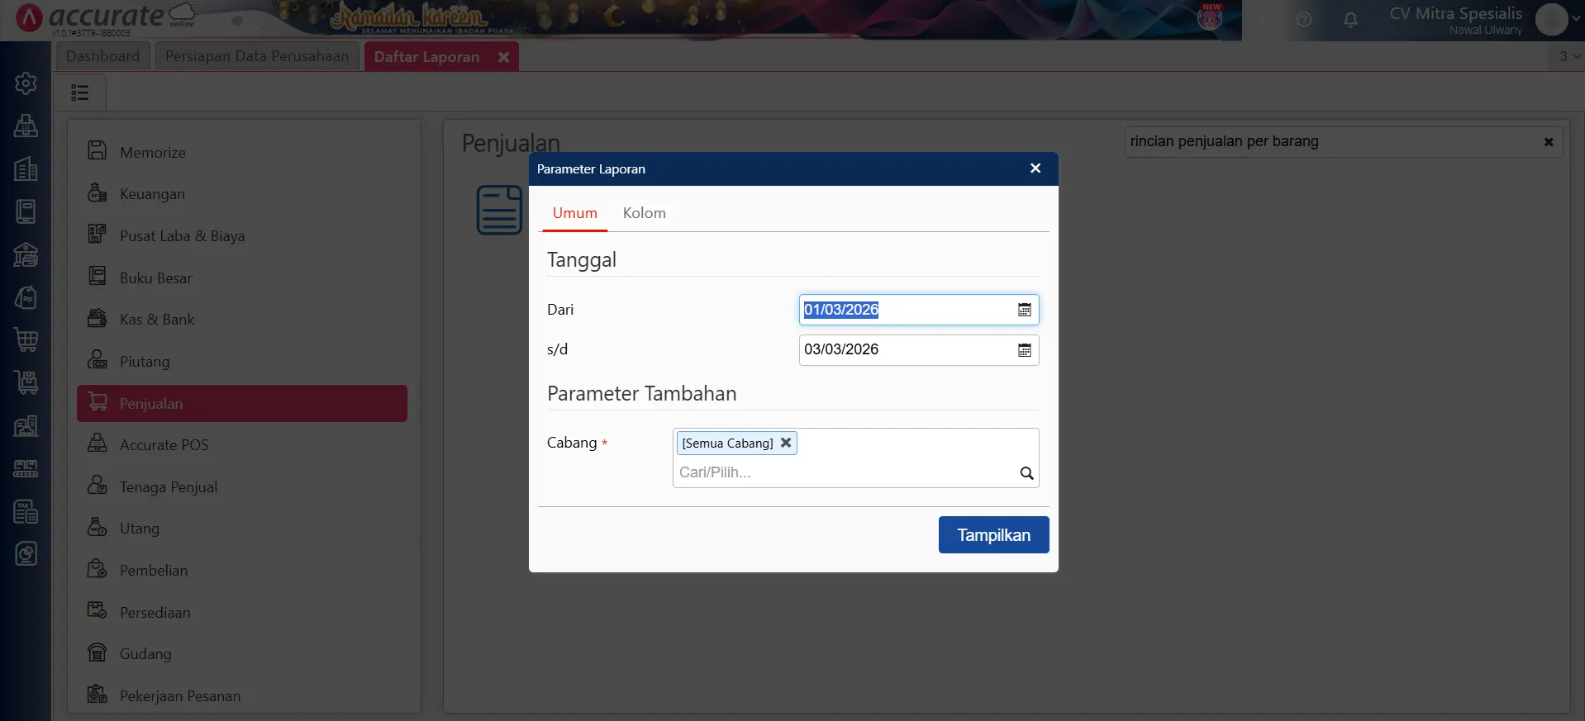This screenshot has height=721, width=1585.
Task: Open the notifications bell
Action: pos(1350,20)
